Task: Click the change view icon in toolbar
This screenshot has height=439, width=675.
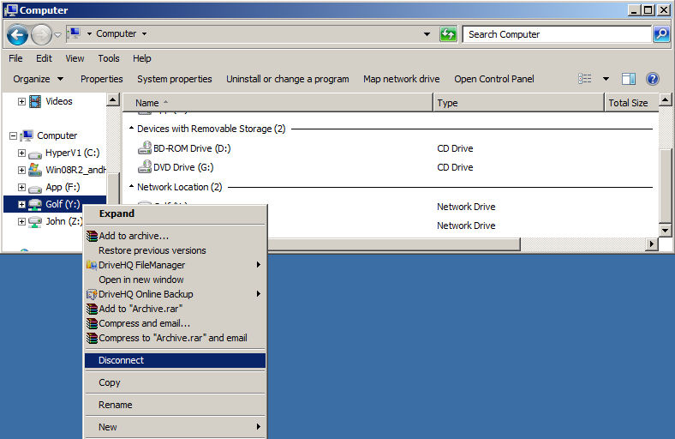Action: click(x=585, y=79)
